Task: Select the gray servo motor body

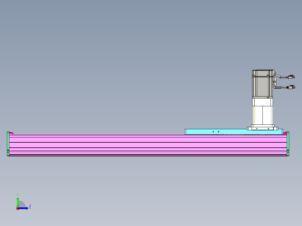Action: pos(262,84)
